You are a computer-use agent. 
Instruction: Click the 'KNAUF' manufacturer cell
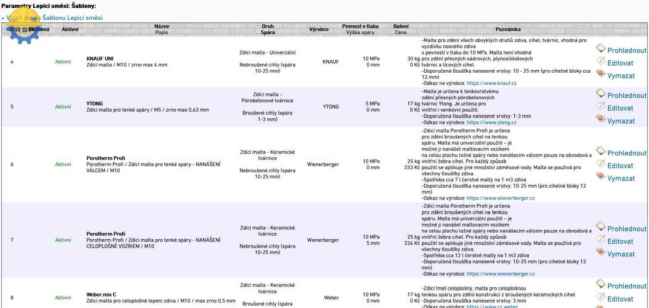(x=331, y=61)
